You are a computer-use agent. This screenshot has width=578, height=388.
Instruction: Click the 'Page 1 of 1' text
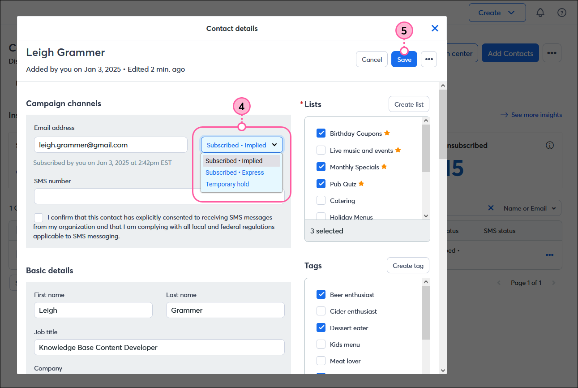pyautogui.click(x=526, y=283)
